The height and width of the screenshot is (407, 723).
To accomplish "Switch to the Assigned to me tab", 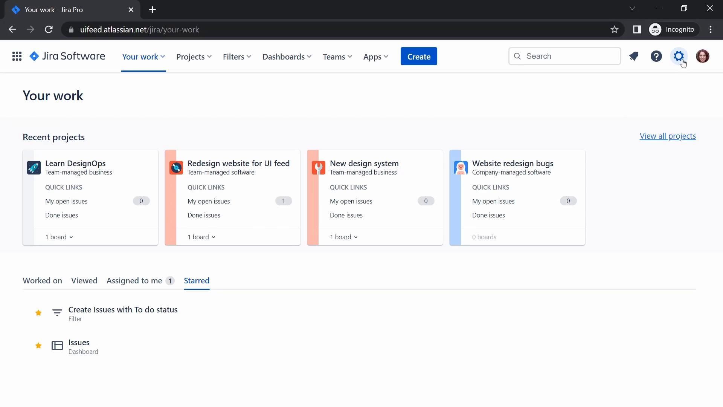I will point(134,281).
